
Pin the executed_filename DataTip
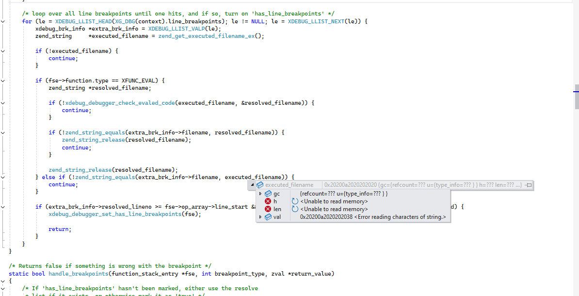click(x=529, y=185)
